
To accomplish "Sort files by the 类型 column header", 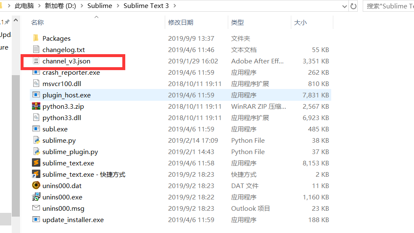I will click(x=237, y=22).
